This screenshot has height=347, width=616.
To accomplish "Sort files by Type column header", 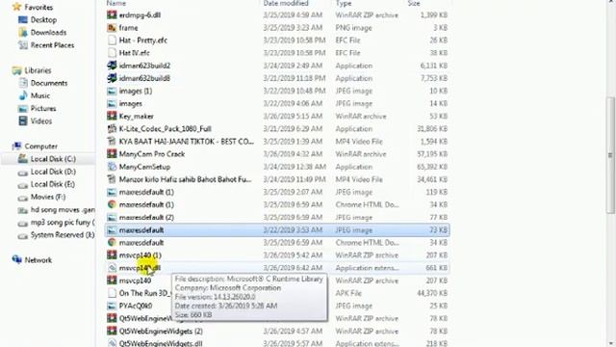I will pyautogui.click(x=344, y=3).
